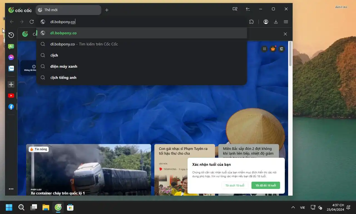
Task: Choose 'dl.bobpony.co - Tìm kiếm trên Cốc Cốc'
Action: coord(142,44)
